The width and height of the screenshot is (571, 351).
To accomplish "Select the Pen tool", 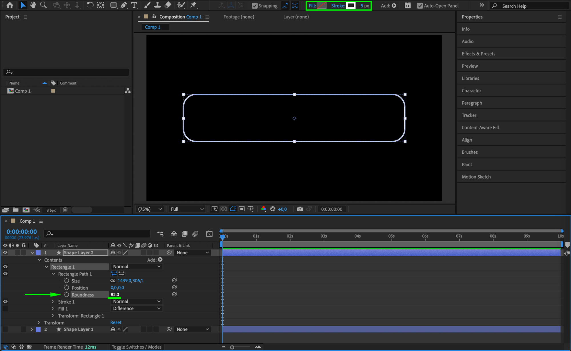I will pos(124,5).
